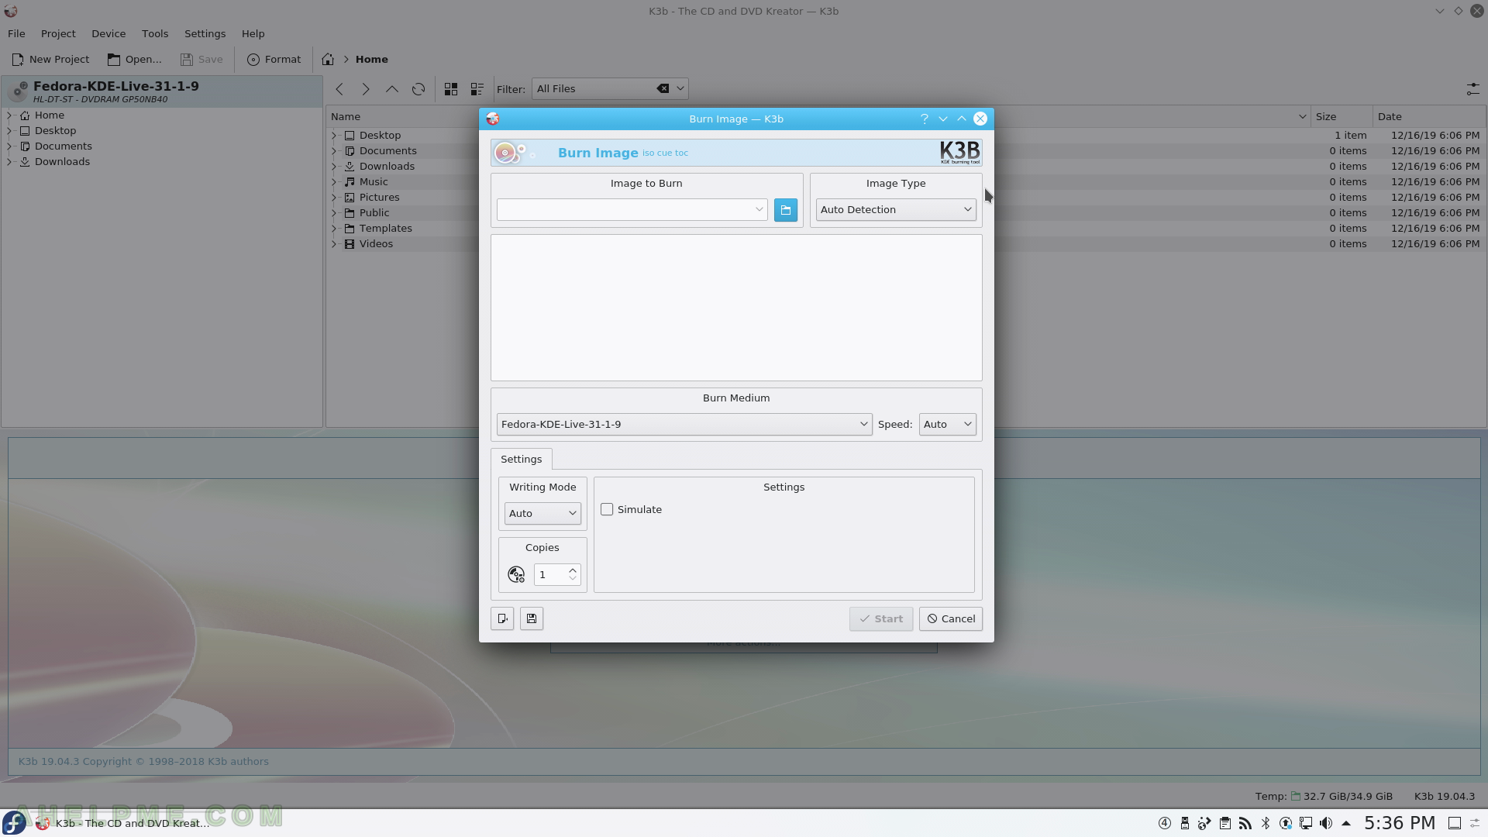The width and height of the screenshot is (1488, 837).
Task: Open the Device menu
Action: pos(108,33)
